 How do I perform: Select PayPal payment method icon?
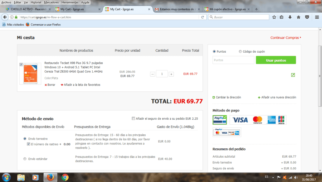coord(220,120)
